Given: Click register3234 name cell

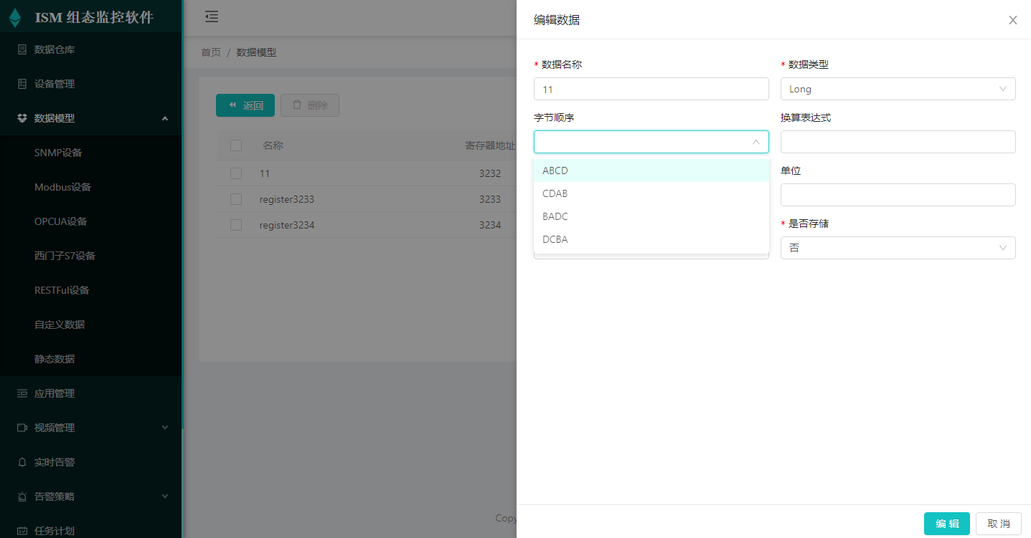Looking at the screenshot, I should tap(287, 225).
